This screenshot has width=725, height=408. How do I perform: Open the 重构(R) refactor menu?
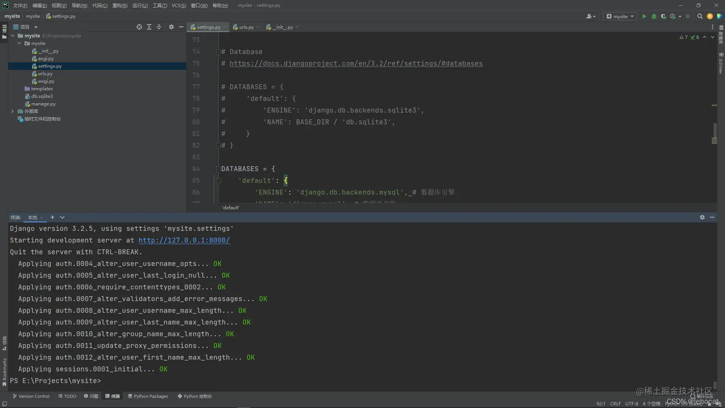point(120,5)
